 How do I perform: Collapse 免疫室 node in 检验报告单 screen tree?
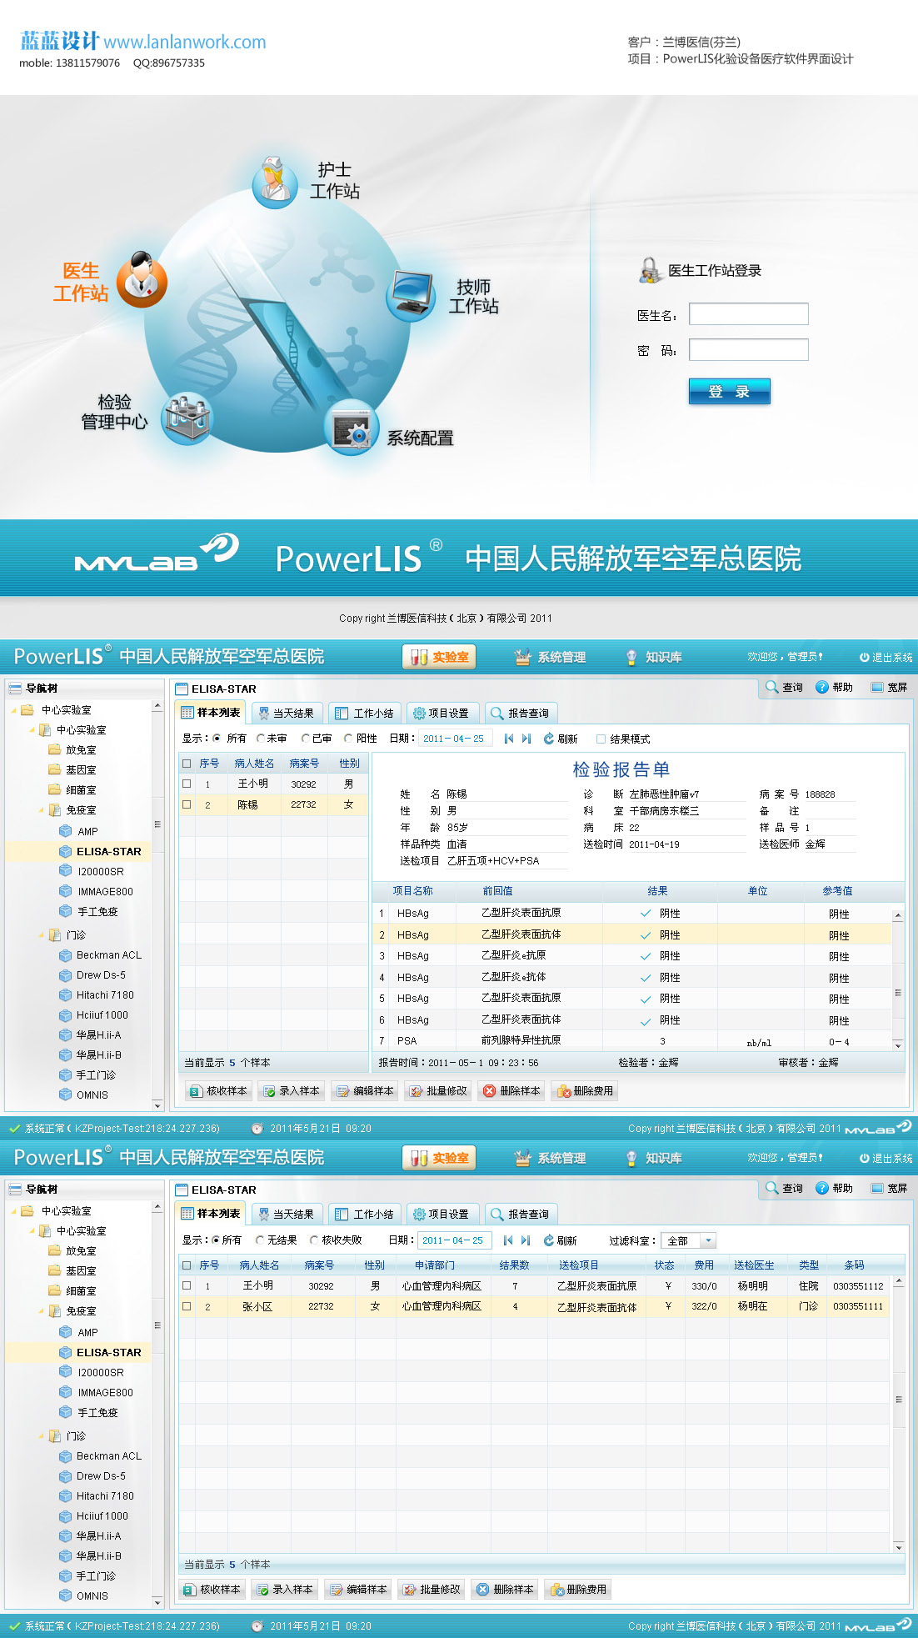(x=41, y=810)
